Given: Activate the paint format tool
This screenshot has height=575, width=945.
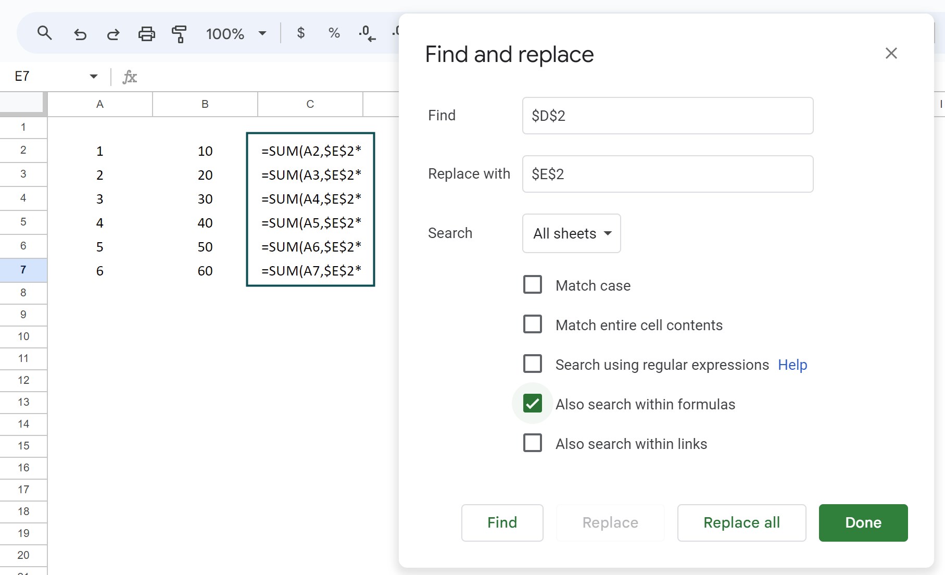Looking at the screenshot, I should click(x=179, y=34).
